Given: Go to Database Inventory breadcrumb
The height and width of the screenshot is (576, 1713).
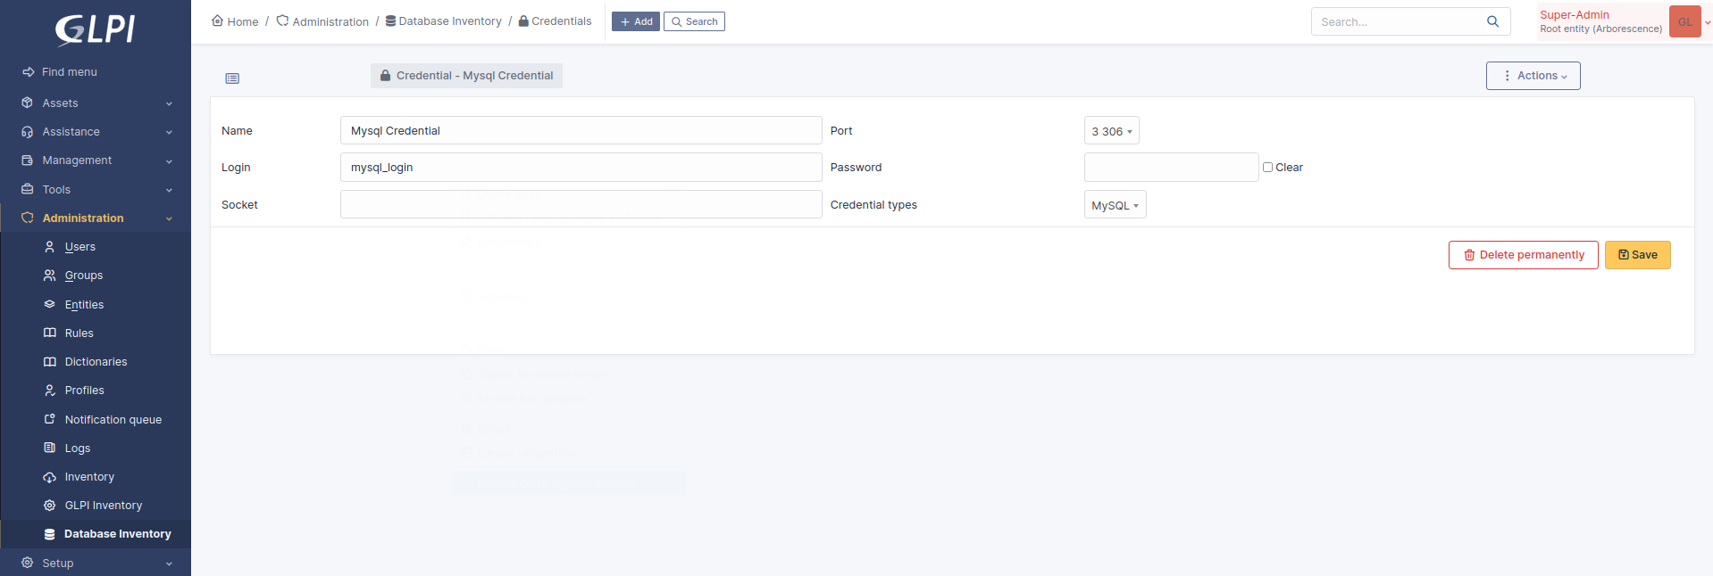Looking at the screenshot, I should 444,21.
